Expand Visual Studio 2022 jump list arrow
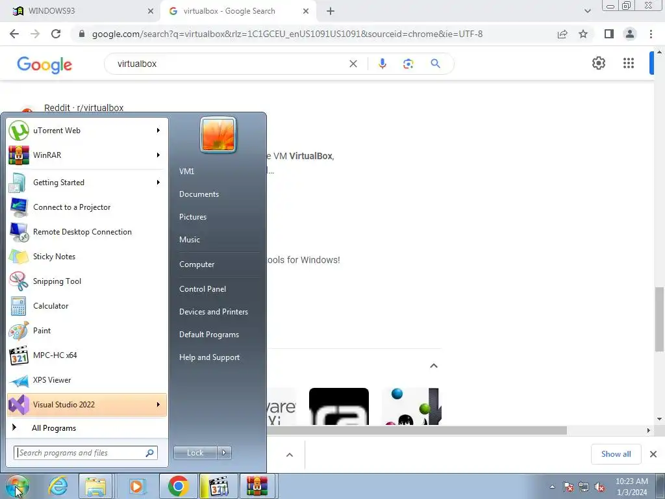 pyautogui.click(x=158, y=404)
